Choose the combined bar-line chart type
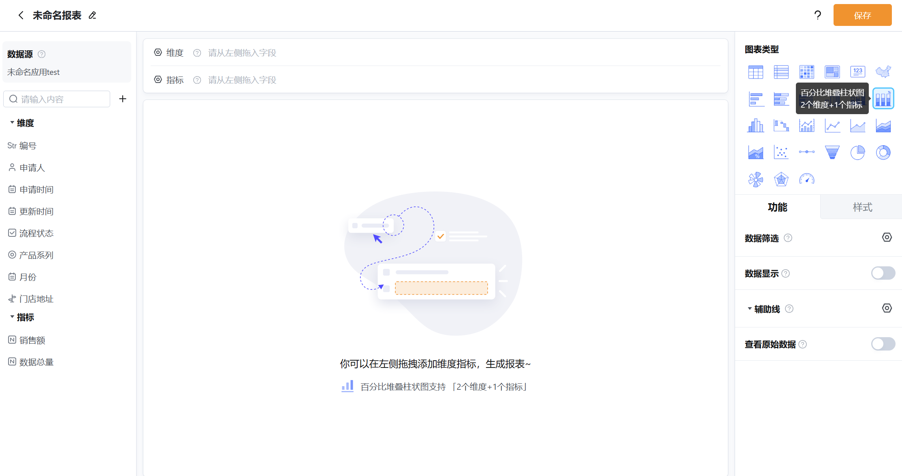 (806, 126)
